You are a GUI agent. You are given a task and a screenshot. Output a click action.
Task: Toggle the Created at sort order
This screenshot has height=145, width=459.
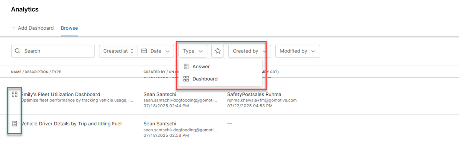click(x=118, y=51)
